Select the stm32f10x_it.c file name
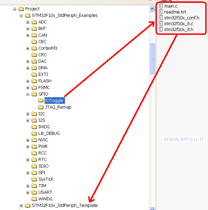Screen dimensions: 208x210 pyautogui.click(x=179, y=24)
